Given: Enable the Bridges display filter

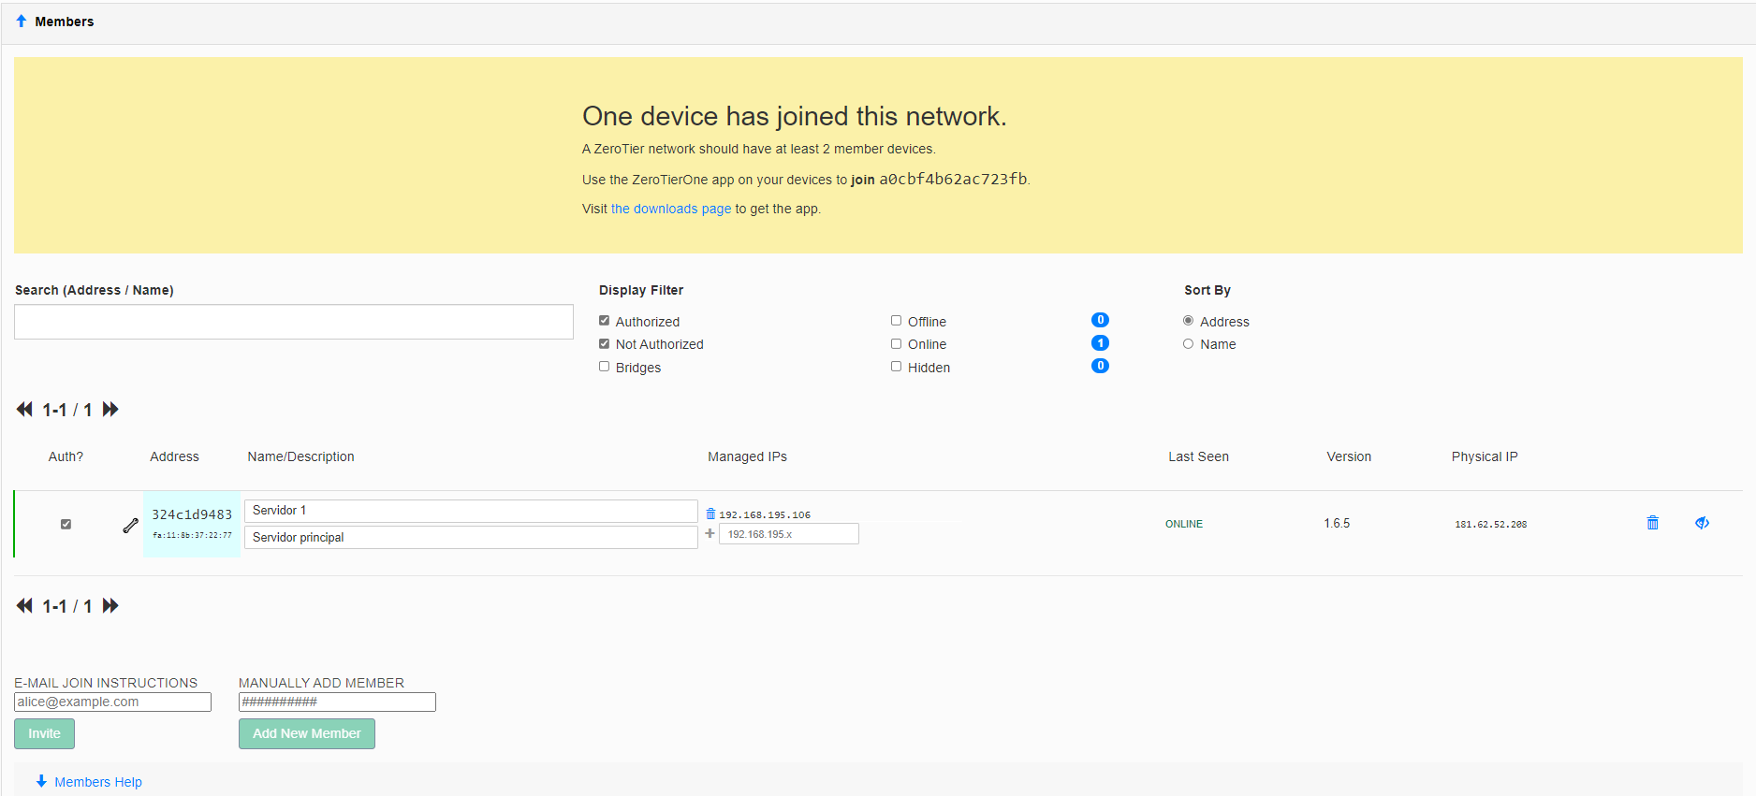Looking at the screenshot, I should coord(605,367).
